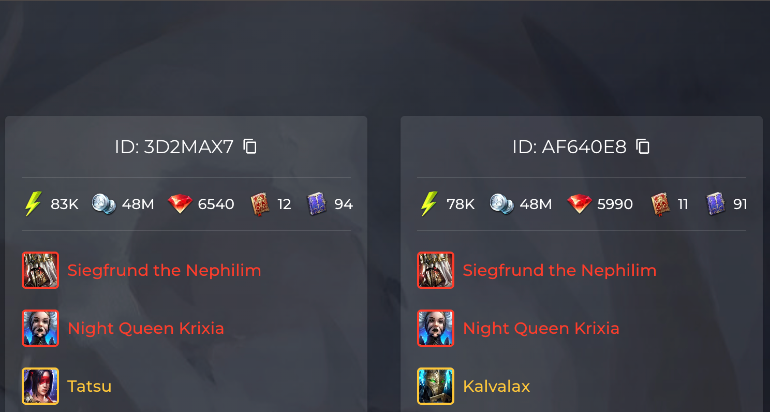770x412 pixels.
Task: Click the energy lightning icon showing 83K
Action: [x=33, y=204]
